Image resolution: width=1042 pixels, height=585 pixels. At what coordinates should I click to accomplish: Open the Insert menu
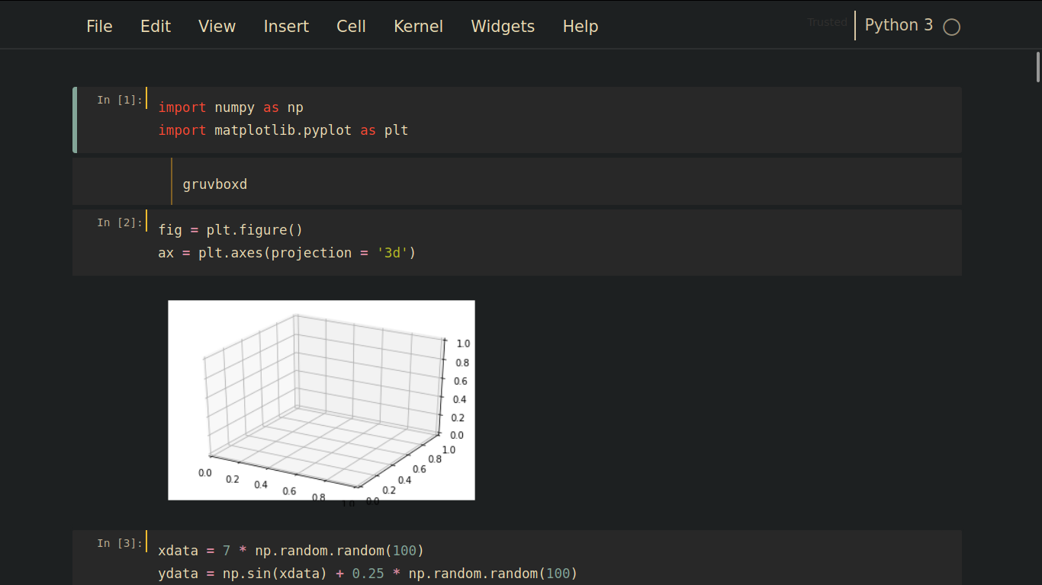pyautogui.click(x=286, y=26)
